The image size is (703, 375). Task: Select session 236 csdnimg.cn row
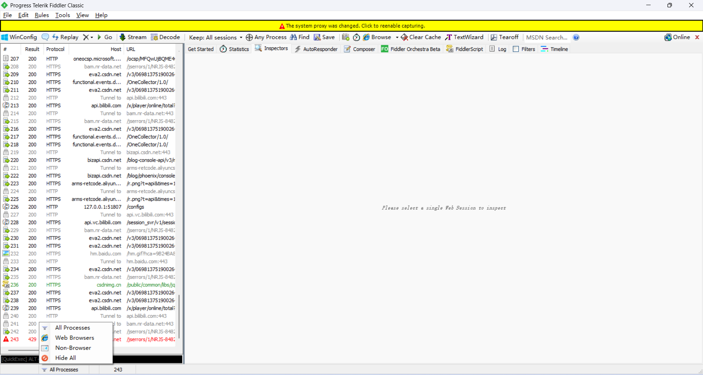pos(89,285)
